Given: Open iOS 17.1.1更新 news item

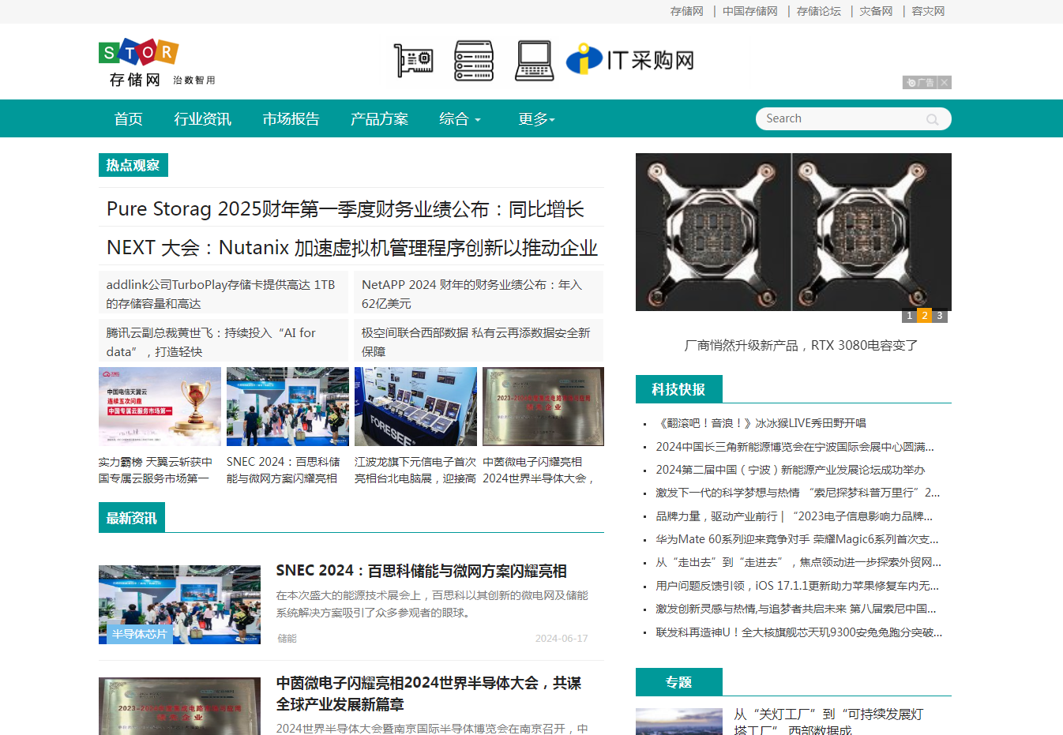Looking at the screenshot, I should point(797,586).
